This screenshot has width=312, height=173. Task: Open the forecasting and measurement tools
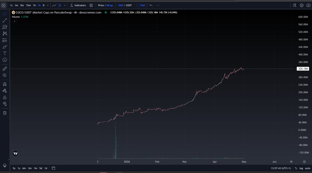coord(5,40)
